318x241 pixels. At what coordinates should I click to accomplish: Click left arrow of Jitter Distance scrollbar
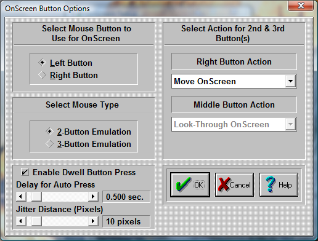point(21,221)
